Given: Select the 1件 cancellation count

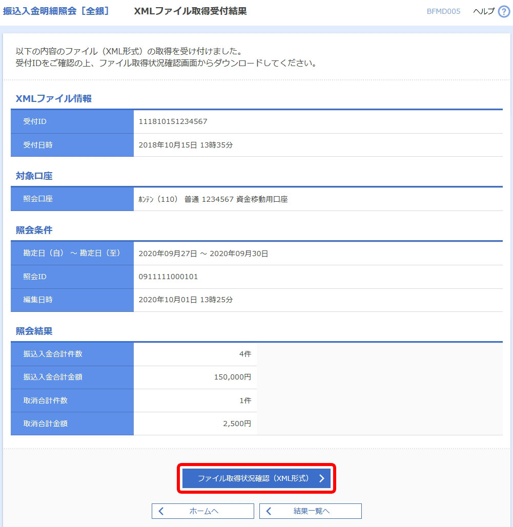Looking at the screenshot, I should (x=245, y=400).
